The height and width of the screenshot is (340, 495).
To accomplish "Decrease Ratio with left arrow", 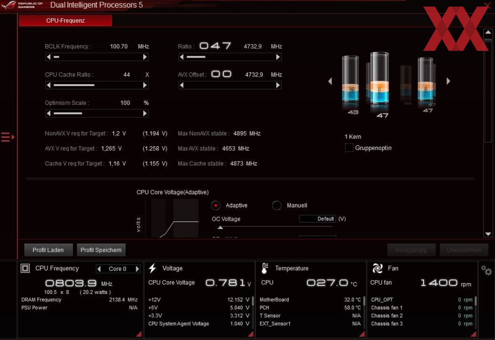I will (182, 57).
